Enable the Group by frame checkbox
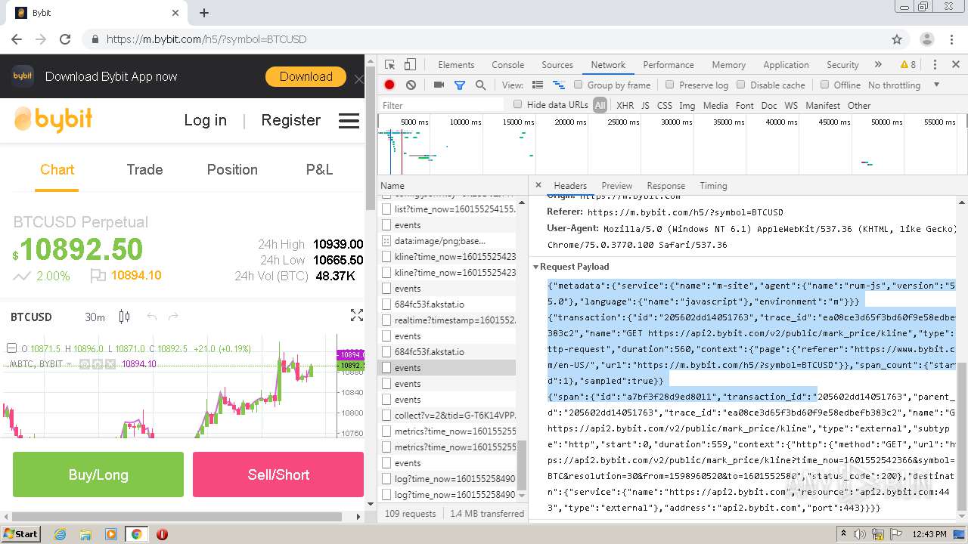Viewport: 968px width, 544px height. 578,85
